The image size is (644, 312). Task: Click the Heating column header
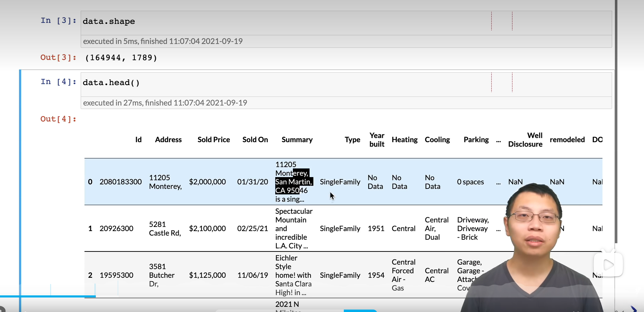pyautogui.click(x=405, y=140)
